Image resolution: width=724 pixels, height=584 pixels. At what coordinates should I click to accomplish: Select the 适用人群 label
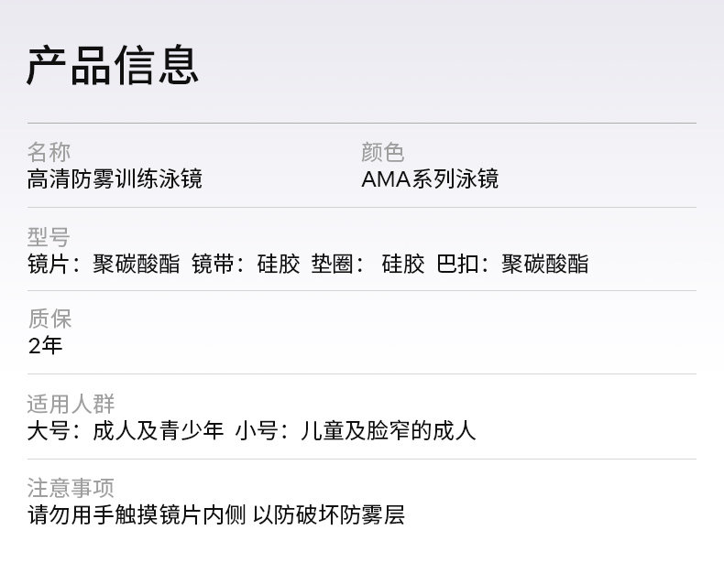71,403
